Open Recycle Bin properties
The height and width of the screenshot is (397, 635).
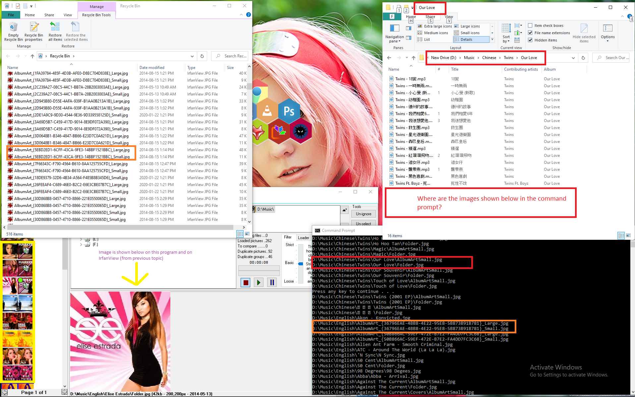pyautogui.click(x=34, y=31)
